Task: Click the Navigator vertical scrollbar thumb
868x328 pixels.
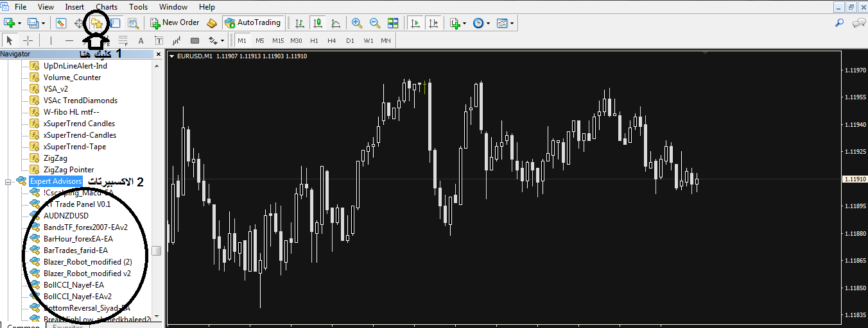Action: (x=157, y=250)
